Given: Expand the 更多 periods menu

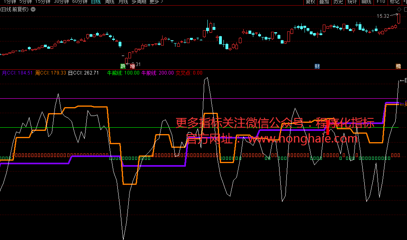Looking at the screenshot, I should click(x=156, y=2).
